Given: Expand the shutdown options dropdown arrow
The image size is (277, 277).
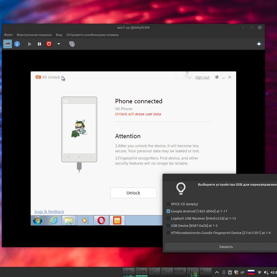Looking at the screenshot, I should 59,44.
